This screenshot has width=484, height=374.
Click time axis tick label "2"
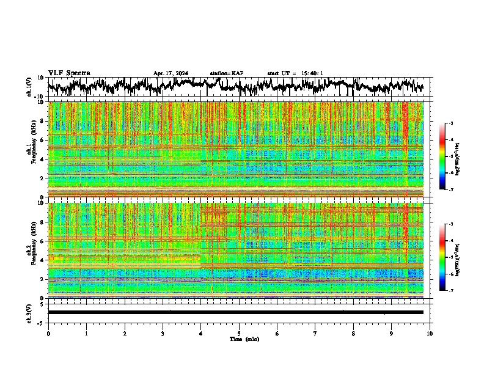[125, 334]
